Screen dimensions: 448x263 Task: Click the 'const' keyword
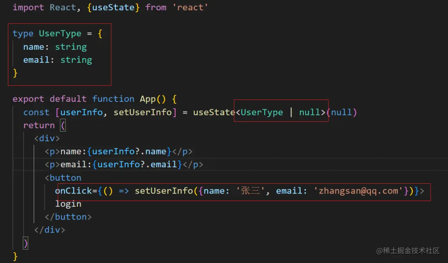(36, 112)
